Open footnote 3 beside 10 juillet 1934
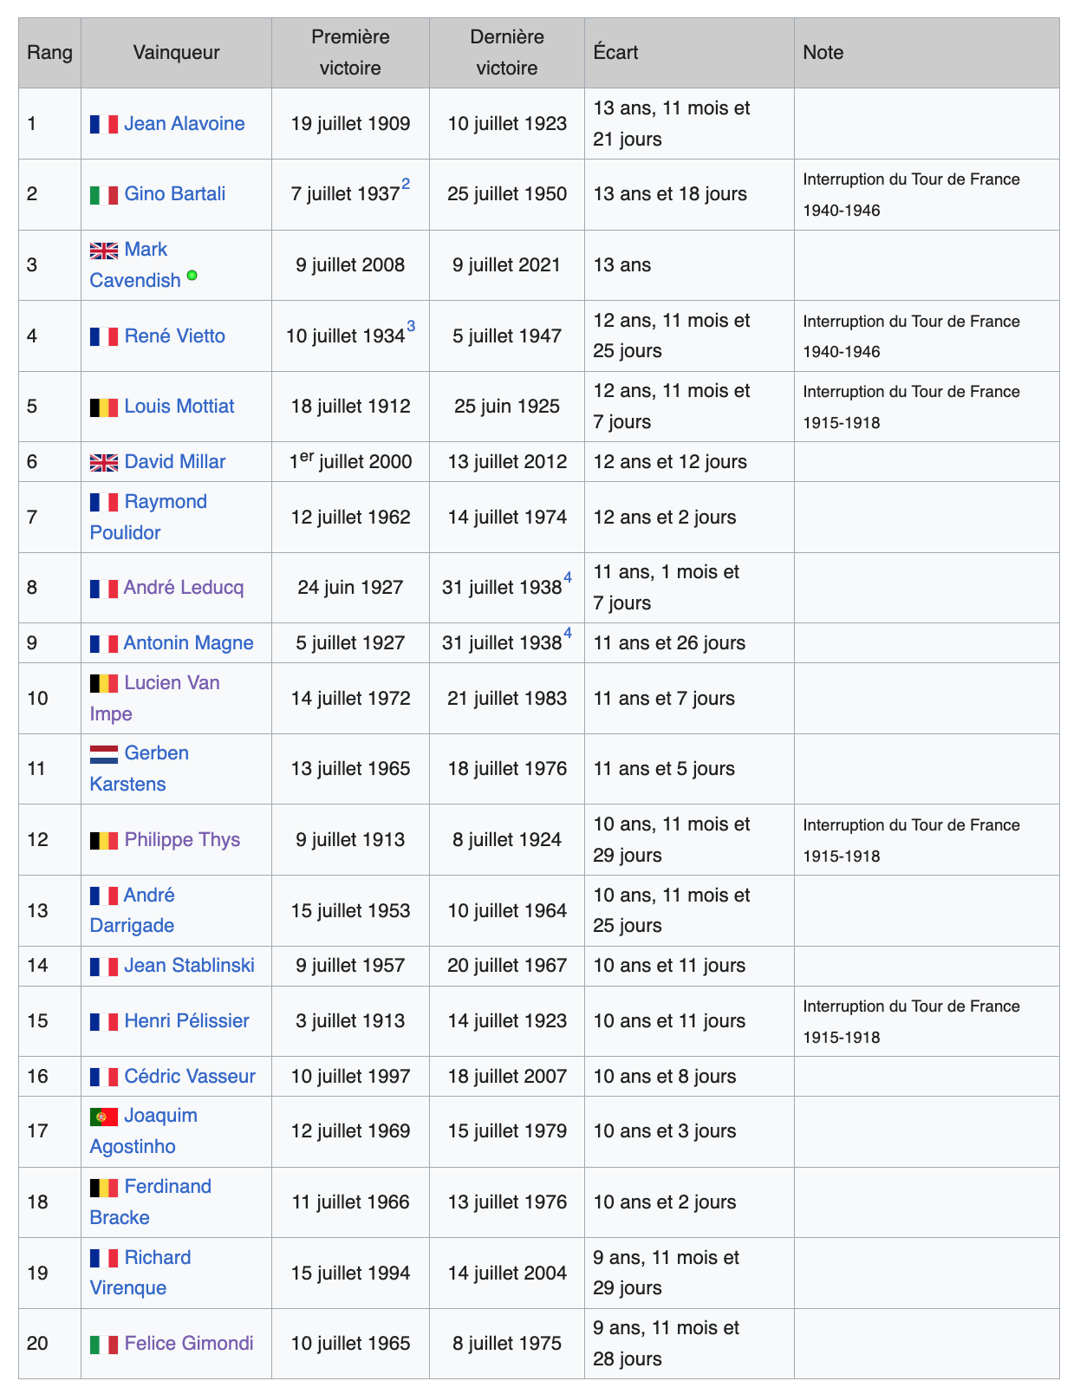This screenshot has height=1394, width=1080. point(411,326)
